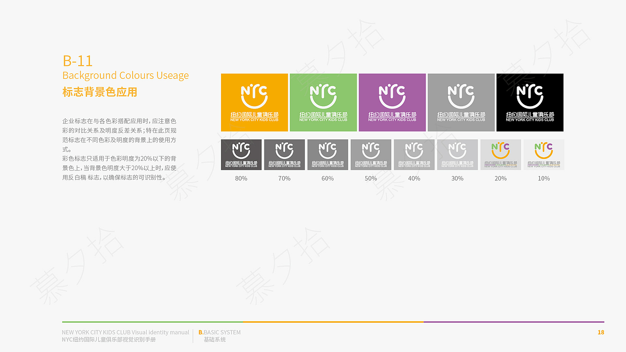626x352 pixels.
Task: Click the 40% label
Action: click(x=414, y=178)
